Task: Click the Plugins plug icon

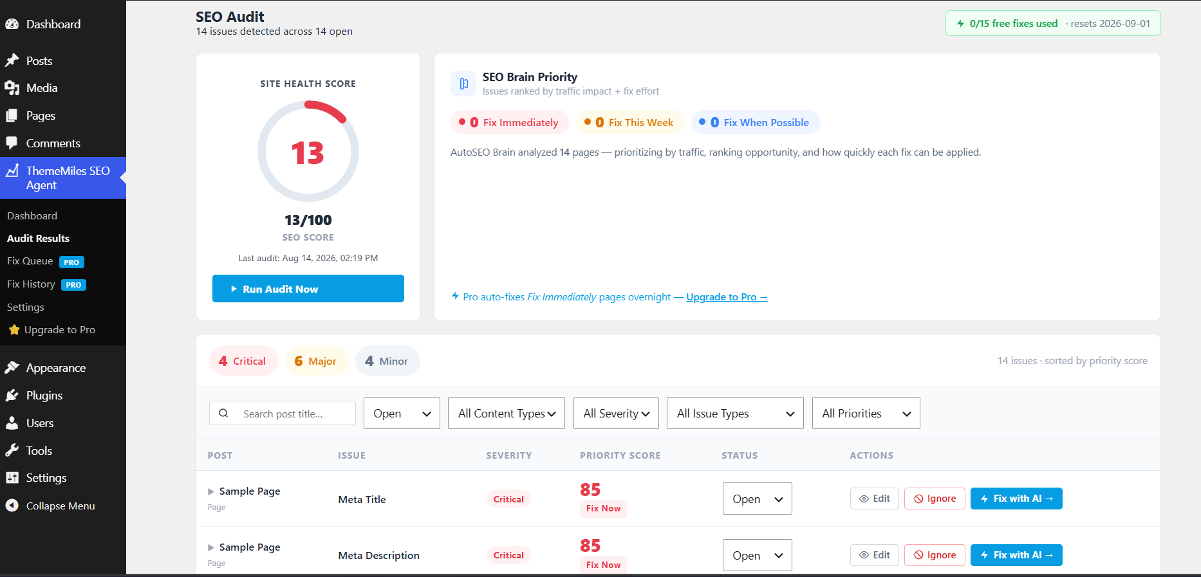Action: [12, 395]
